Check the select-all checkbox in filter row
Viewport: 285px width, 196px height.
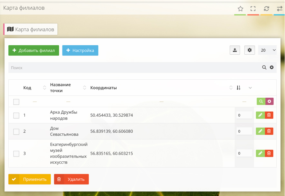click(x=16, y=102)
